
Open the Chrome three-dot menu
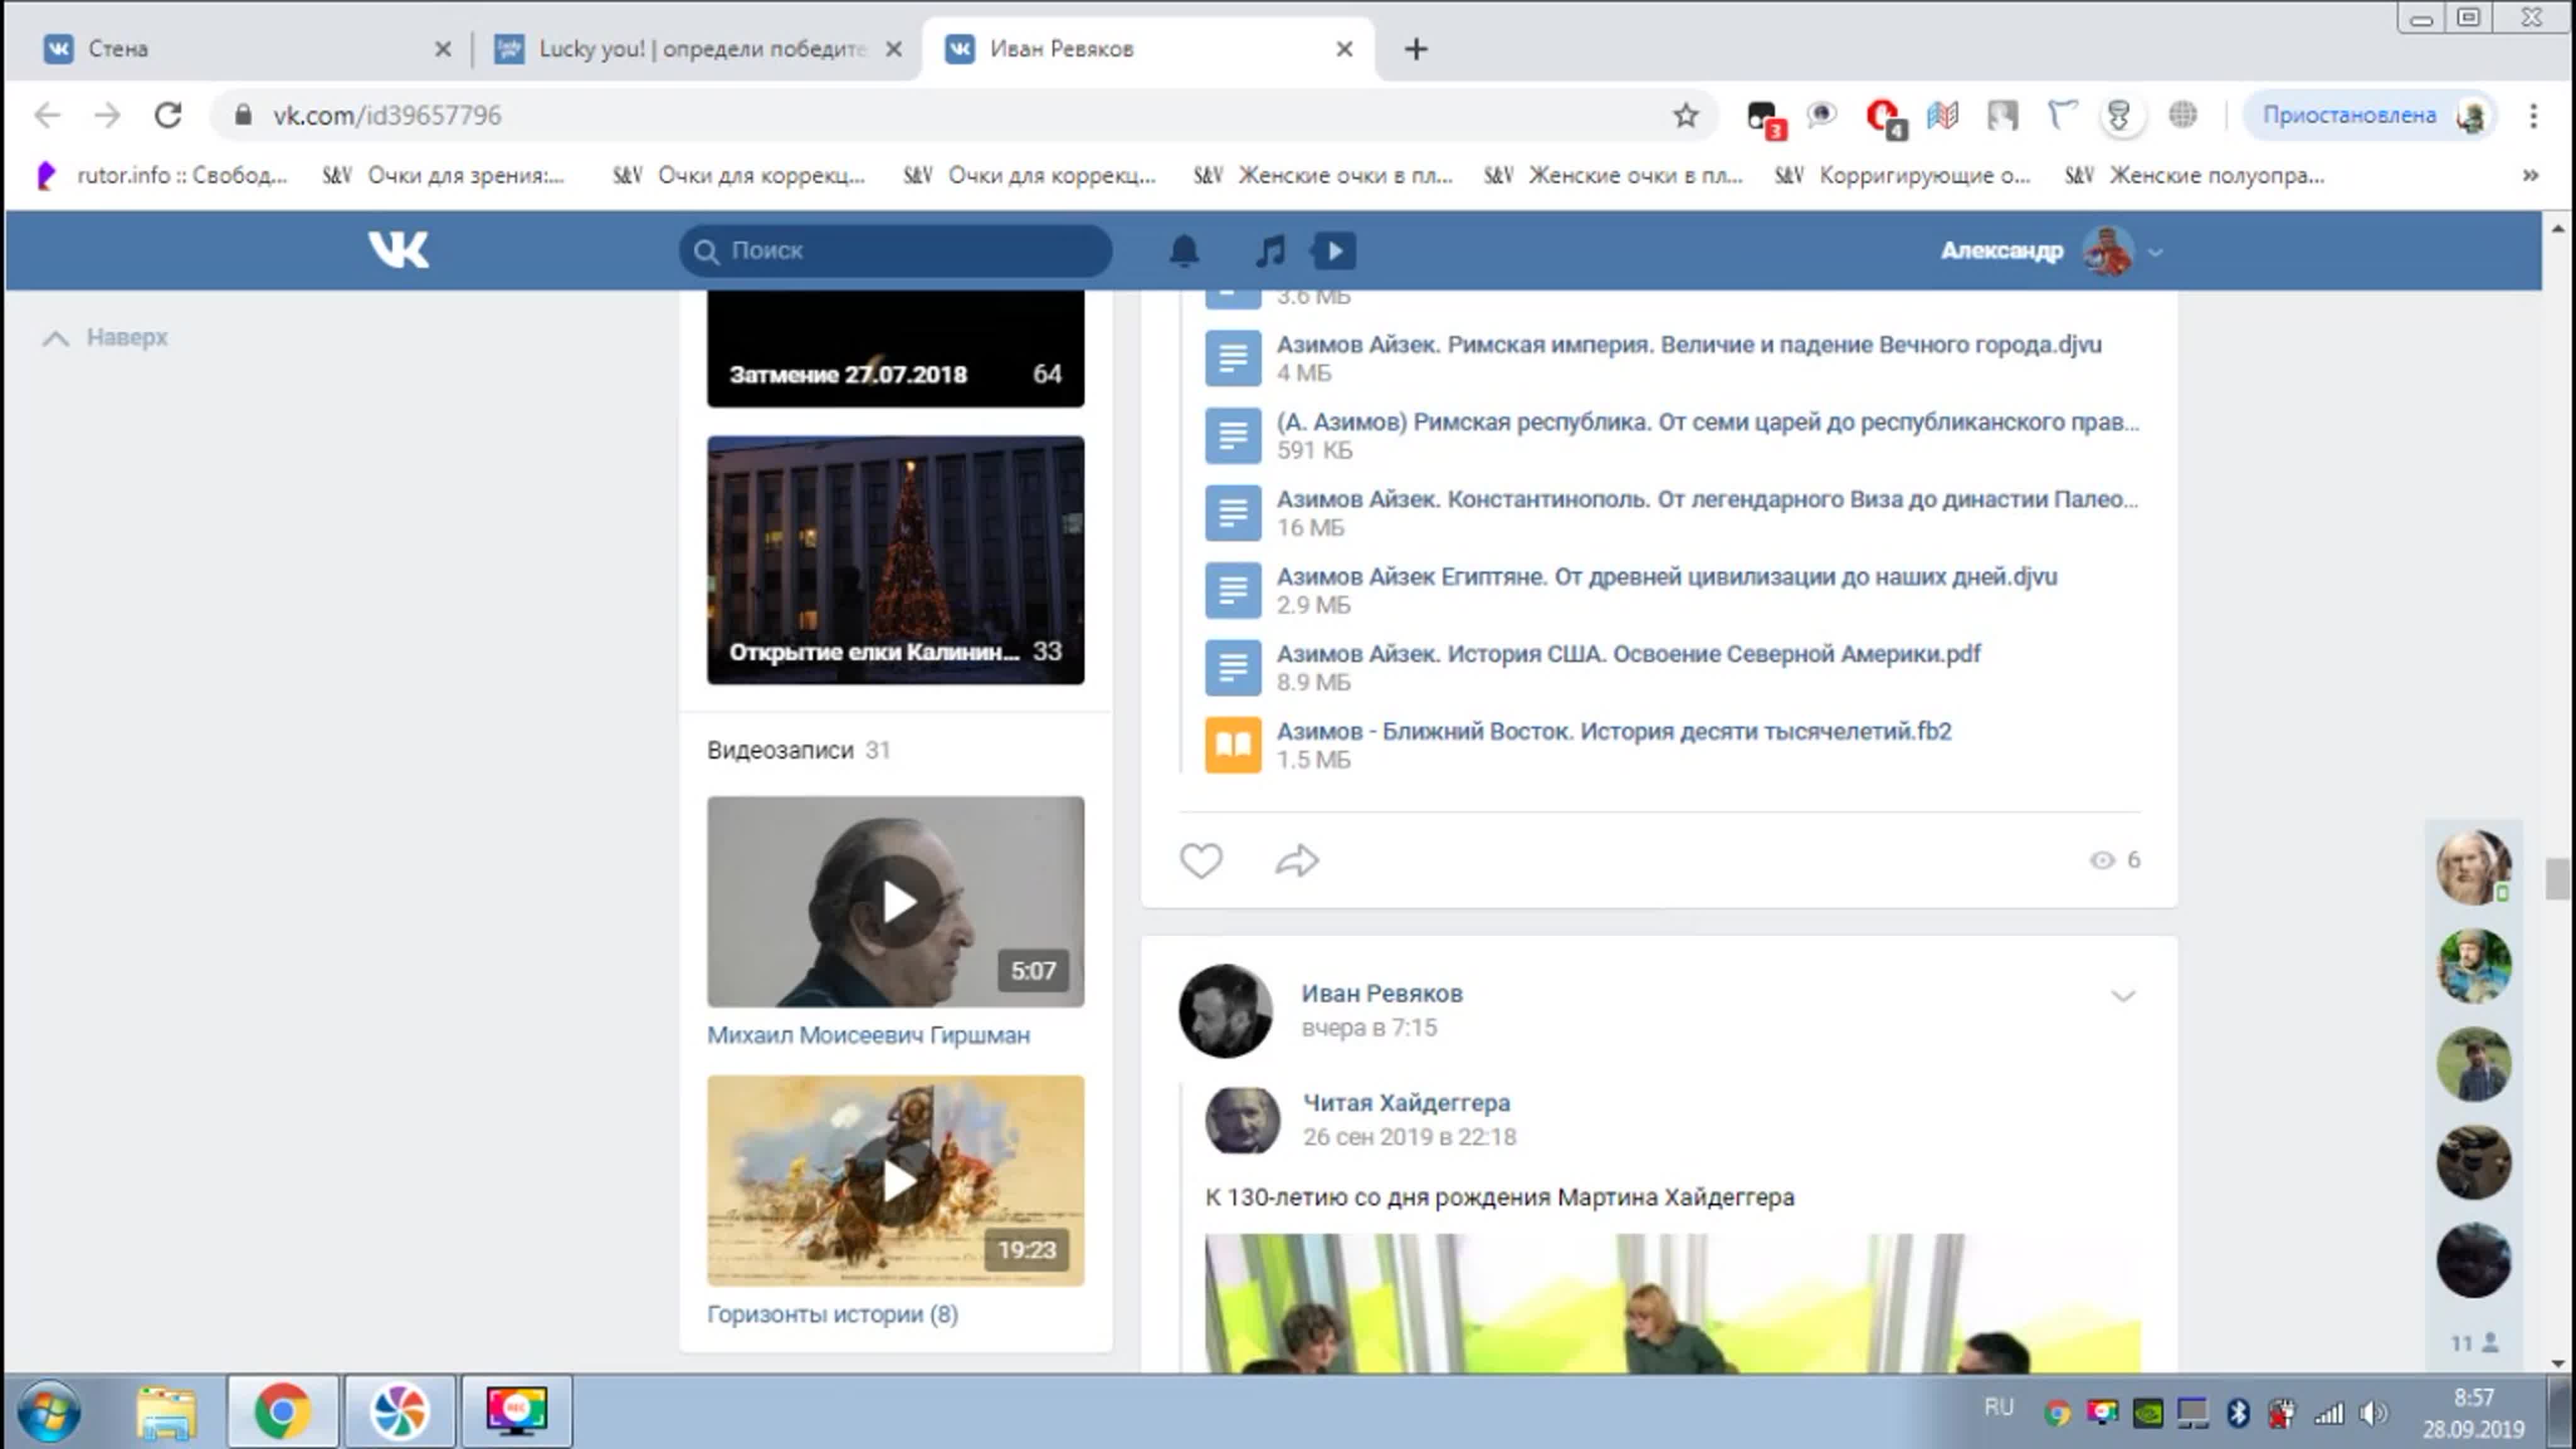[2533, 116]
